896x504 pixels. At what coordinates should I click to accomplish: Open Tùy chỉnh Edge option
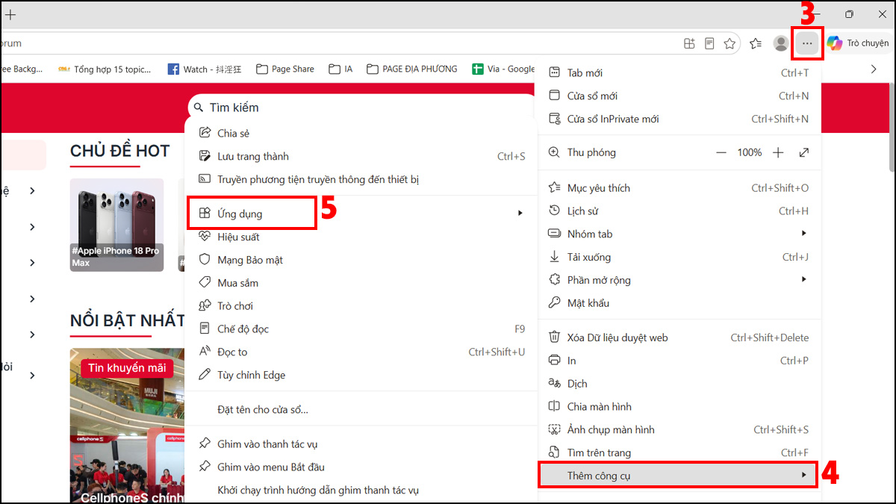(361, 375)
